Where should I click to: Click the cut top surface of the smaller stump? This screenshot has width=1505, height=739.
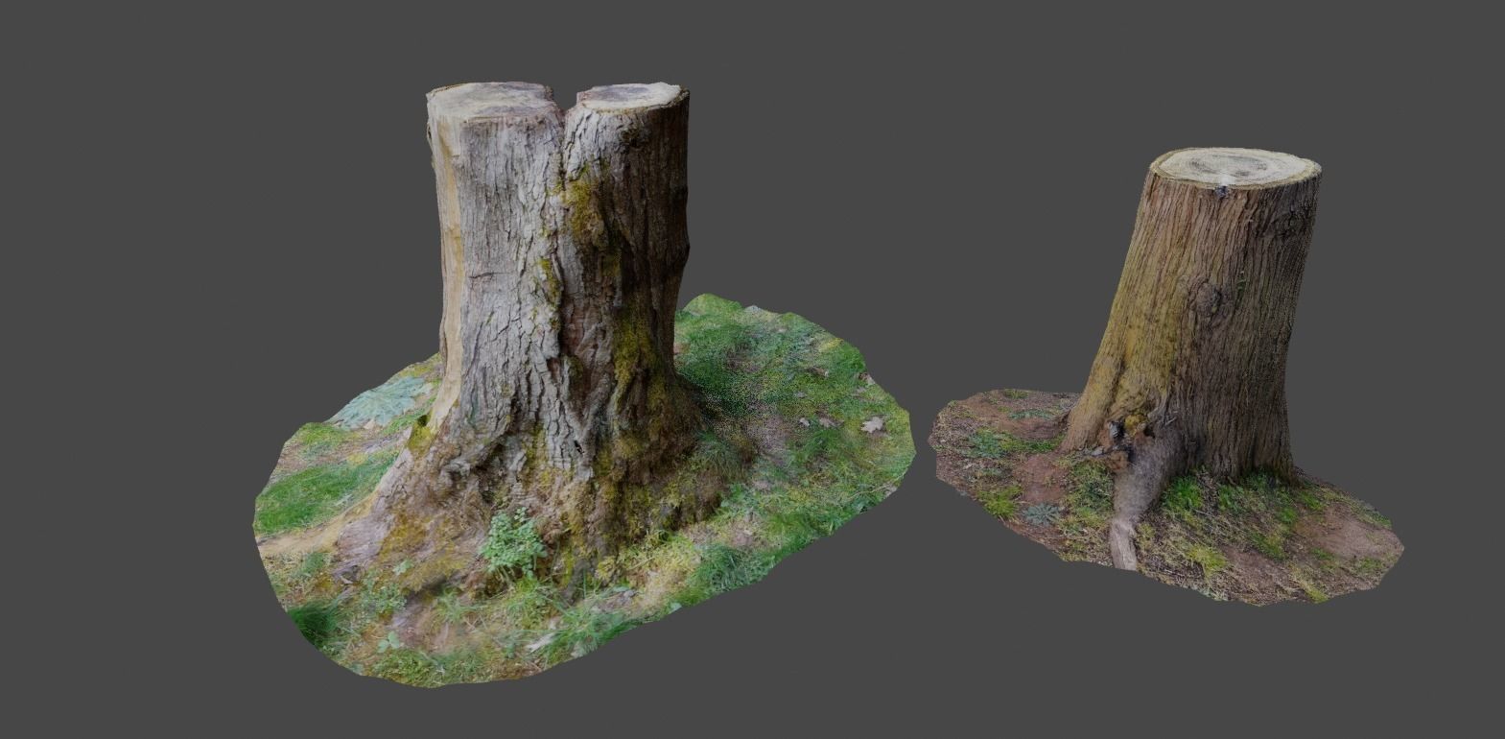point(1234,168)
